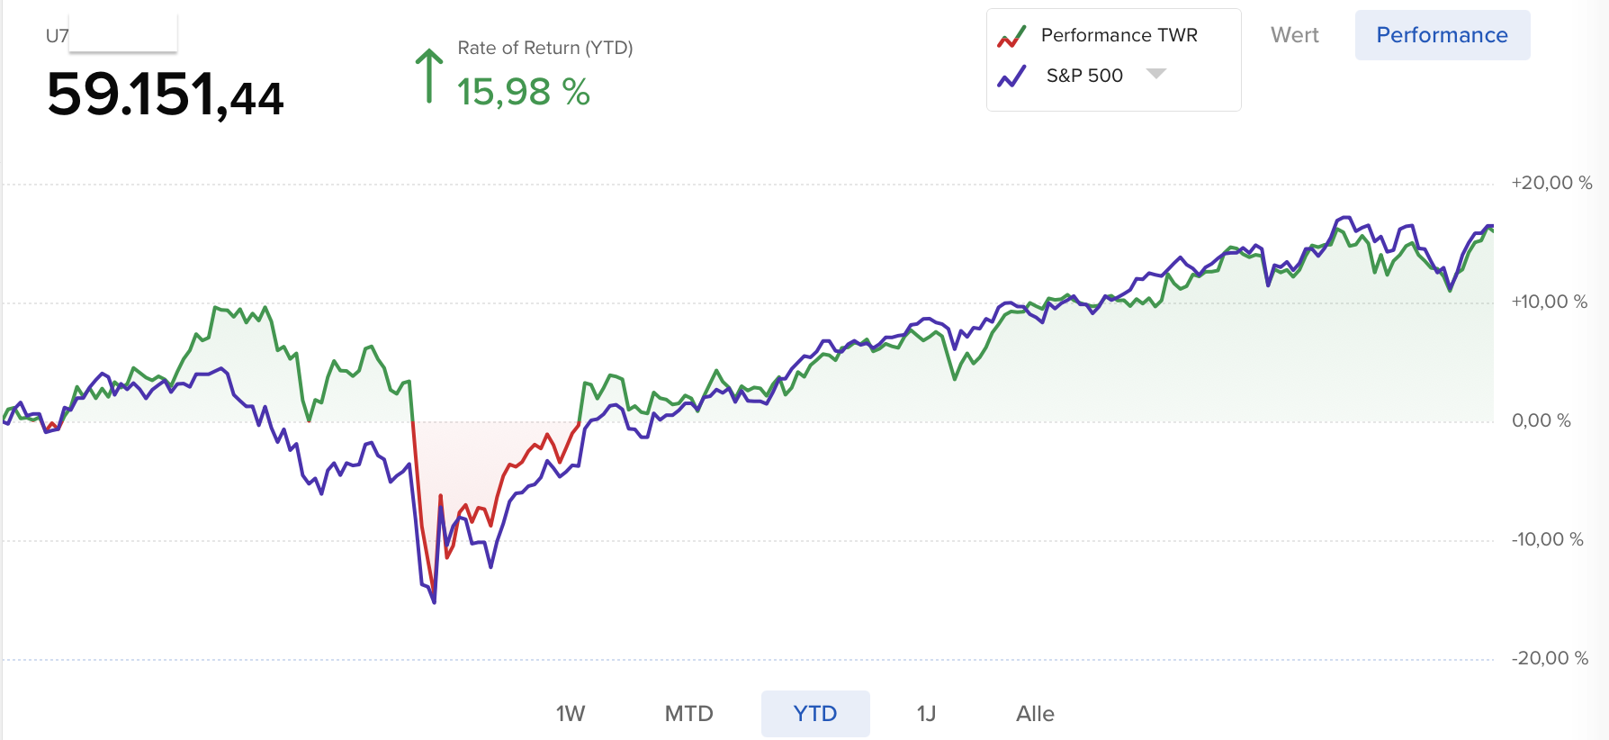Viewport: 1609px width, 740px height.
Task: Open the S&P 500 benchmark dropdown arrow
Action: pos(1156,74)
